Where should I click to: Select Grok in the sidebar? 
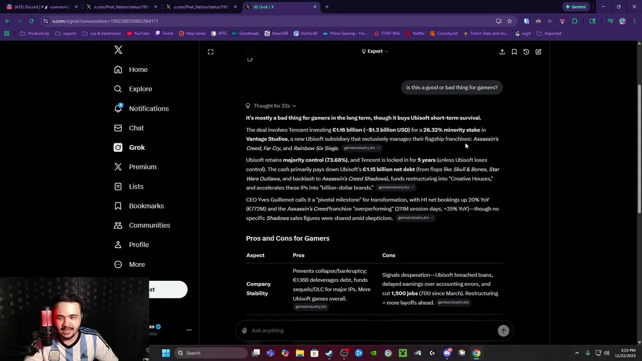[x=129, y=147]
